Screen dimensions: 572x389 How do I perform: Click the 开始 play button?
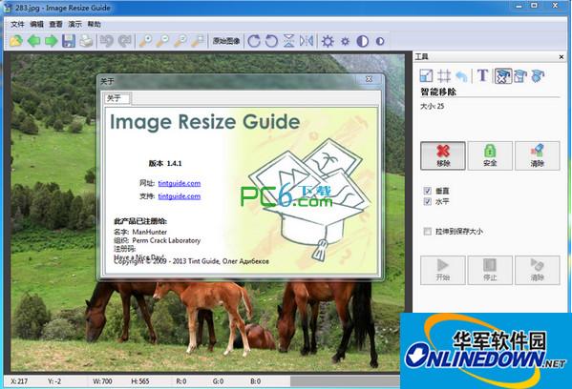pos(443,270)
